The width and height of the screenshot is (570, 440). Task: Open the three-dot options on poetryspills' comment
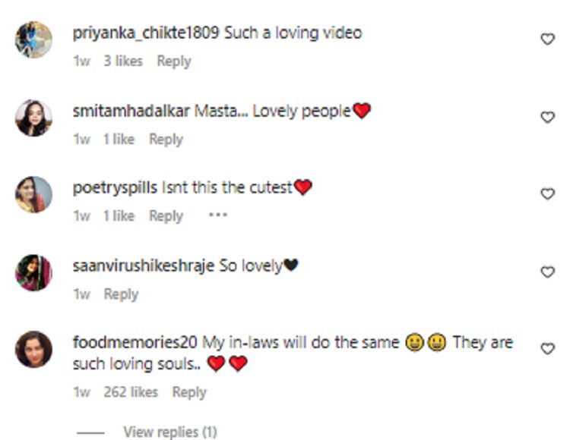point(218,215)
